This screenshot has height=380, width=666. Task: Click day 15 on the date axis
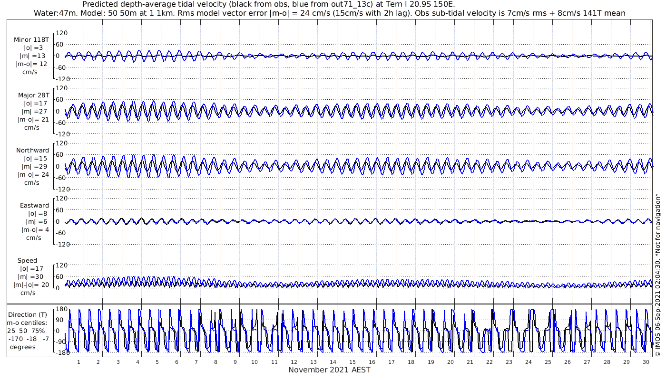353,362
